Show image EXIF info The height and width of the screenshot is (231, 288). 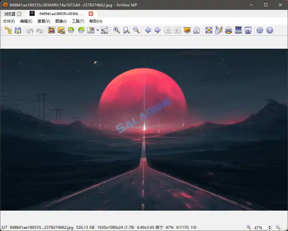[x=196, y=30]
